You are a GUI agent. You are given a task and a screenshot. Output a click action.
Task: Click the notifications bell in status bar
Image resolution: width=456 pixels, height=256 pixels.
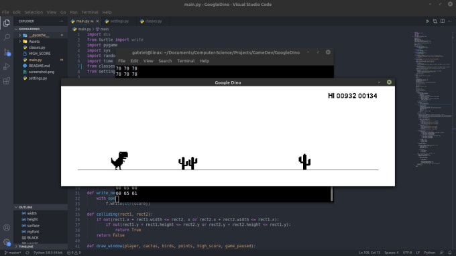[450, 253]
